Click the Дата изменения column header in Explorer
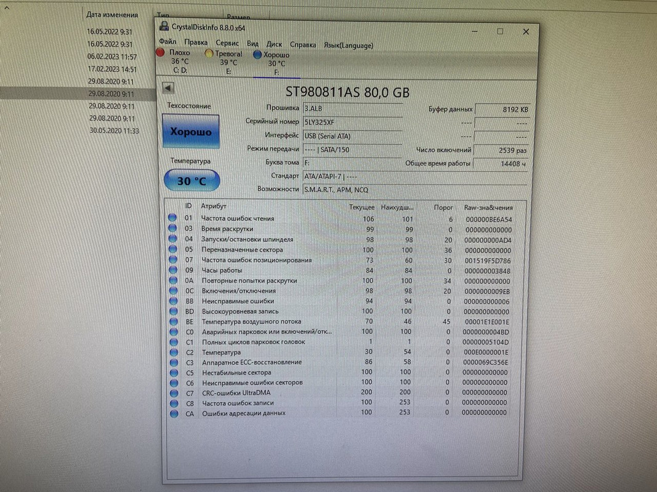Screen dimensions: 657x492 click(112, 15)
